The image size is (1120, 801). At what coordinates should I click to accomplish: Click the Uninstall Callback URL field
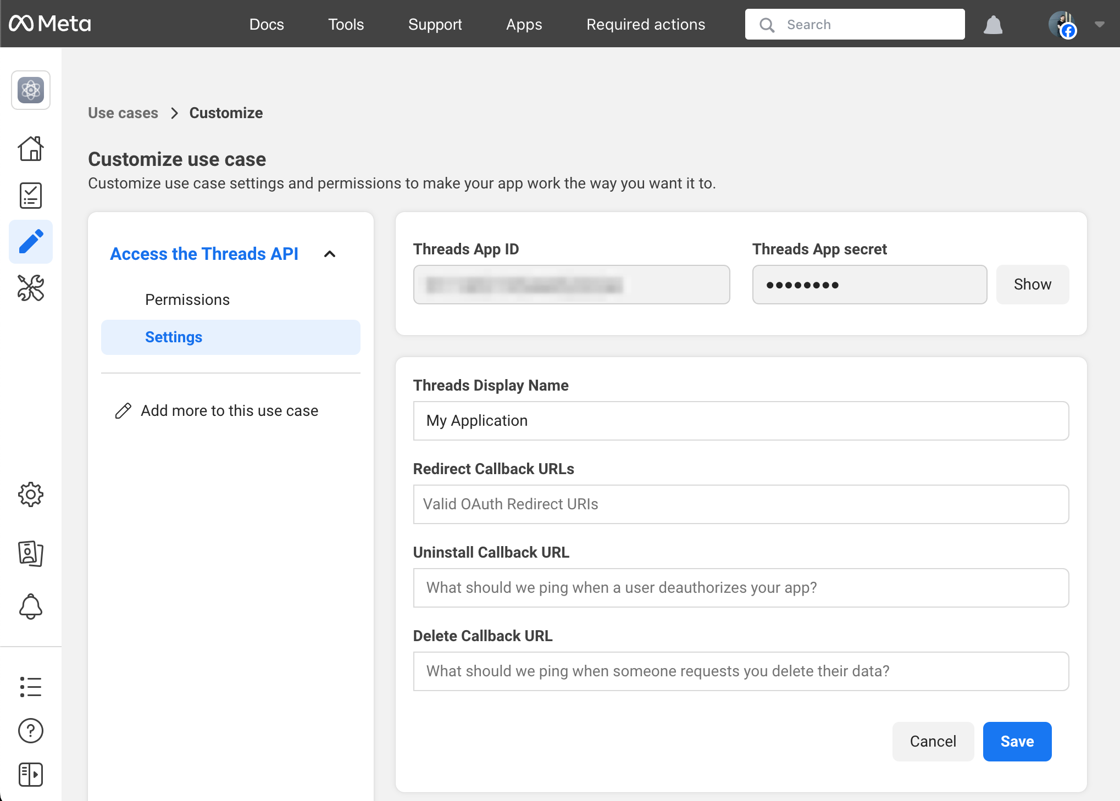pos(741,588)
